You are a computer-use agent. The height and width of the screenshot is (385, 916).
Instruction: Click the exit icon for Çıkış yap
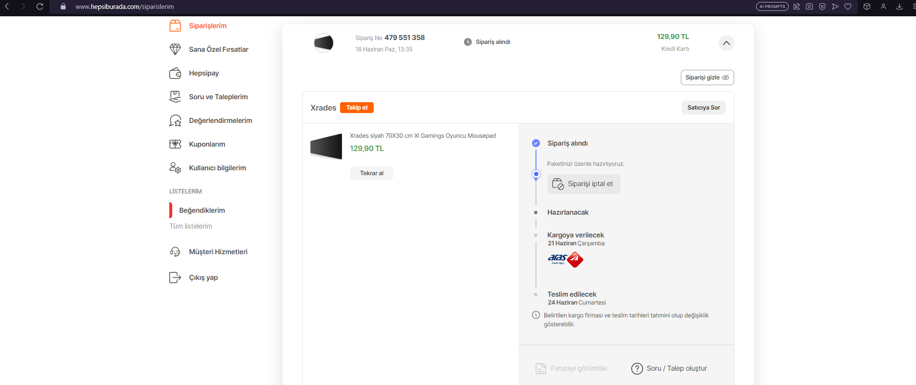point(175,277)
